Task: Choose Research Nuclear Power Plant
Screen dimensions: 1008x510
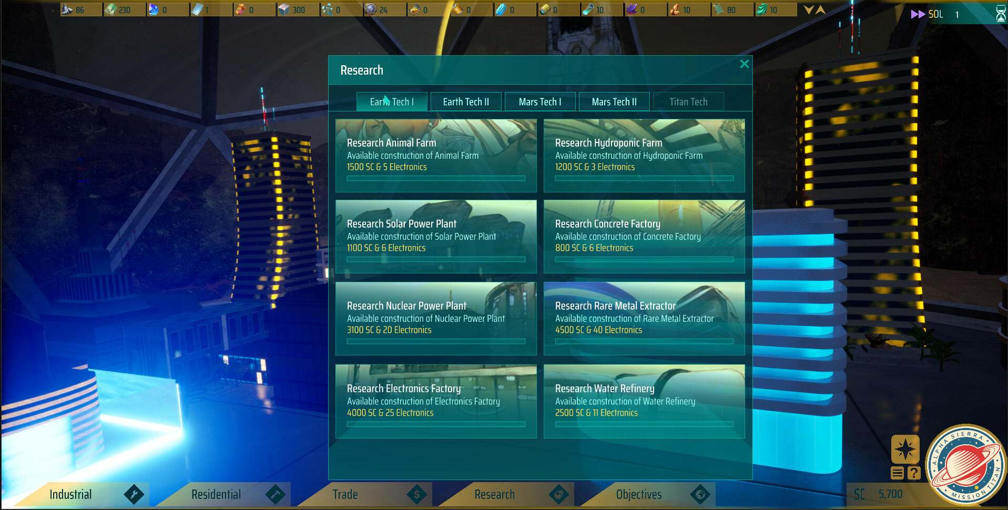Action: 436,319
